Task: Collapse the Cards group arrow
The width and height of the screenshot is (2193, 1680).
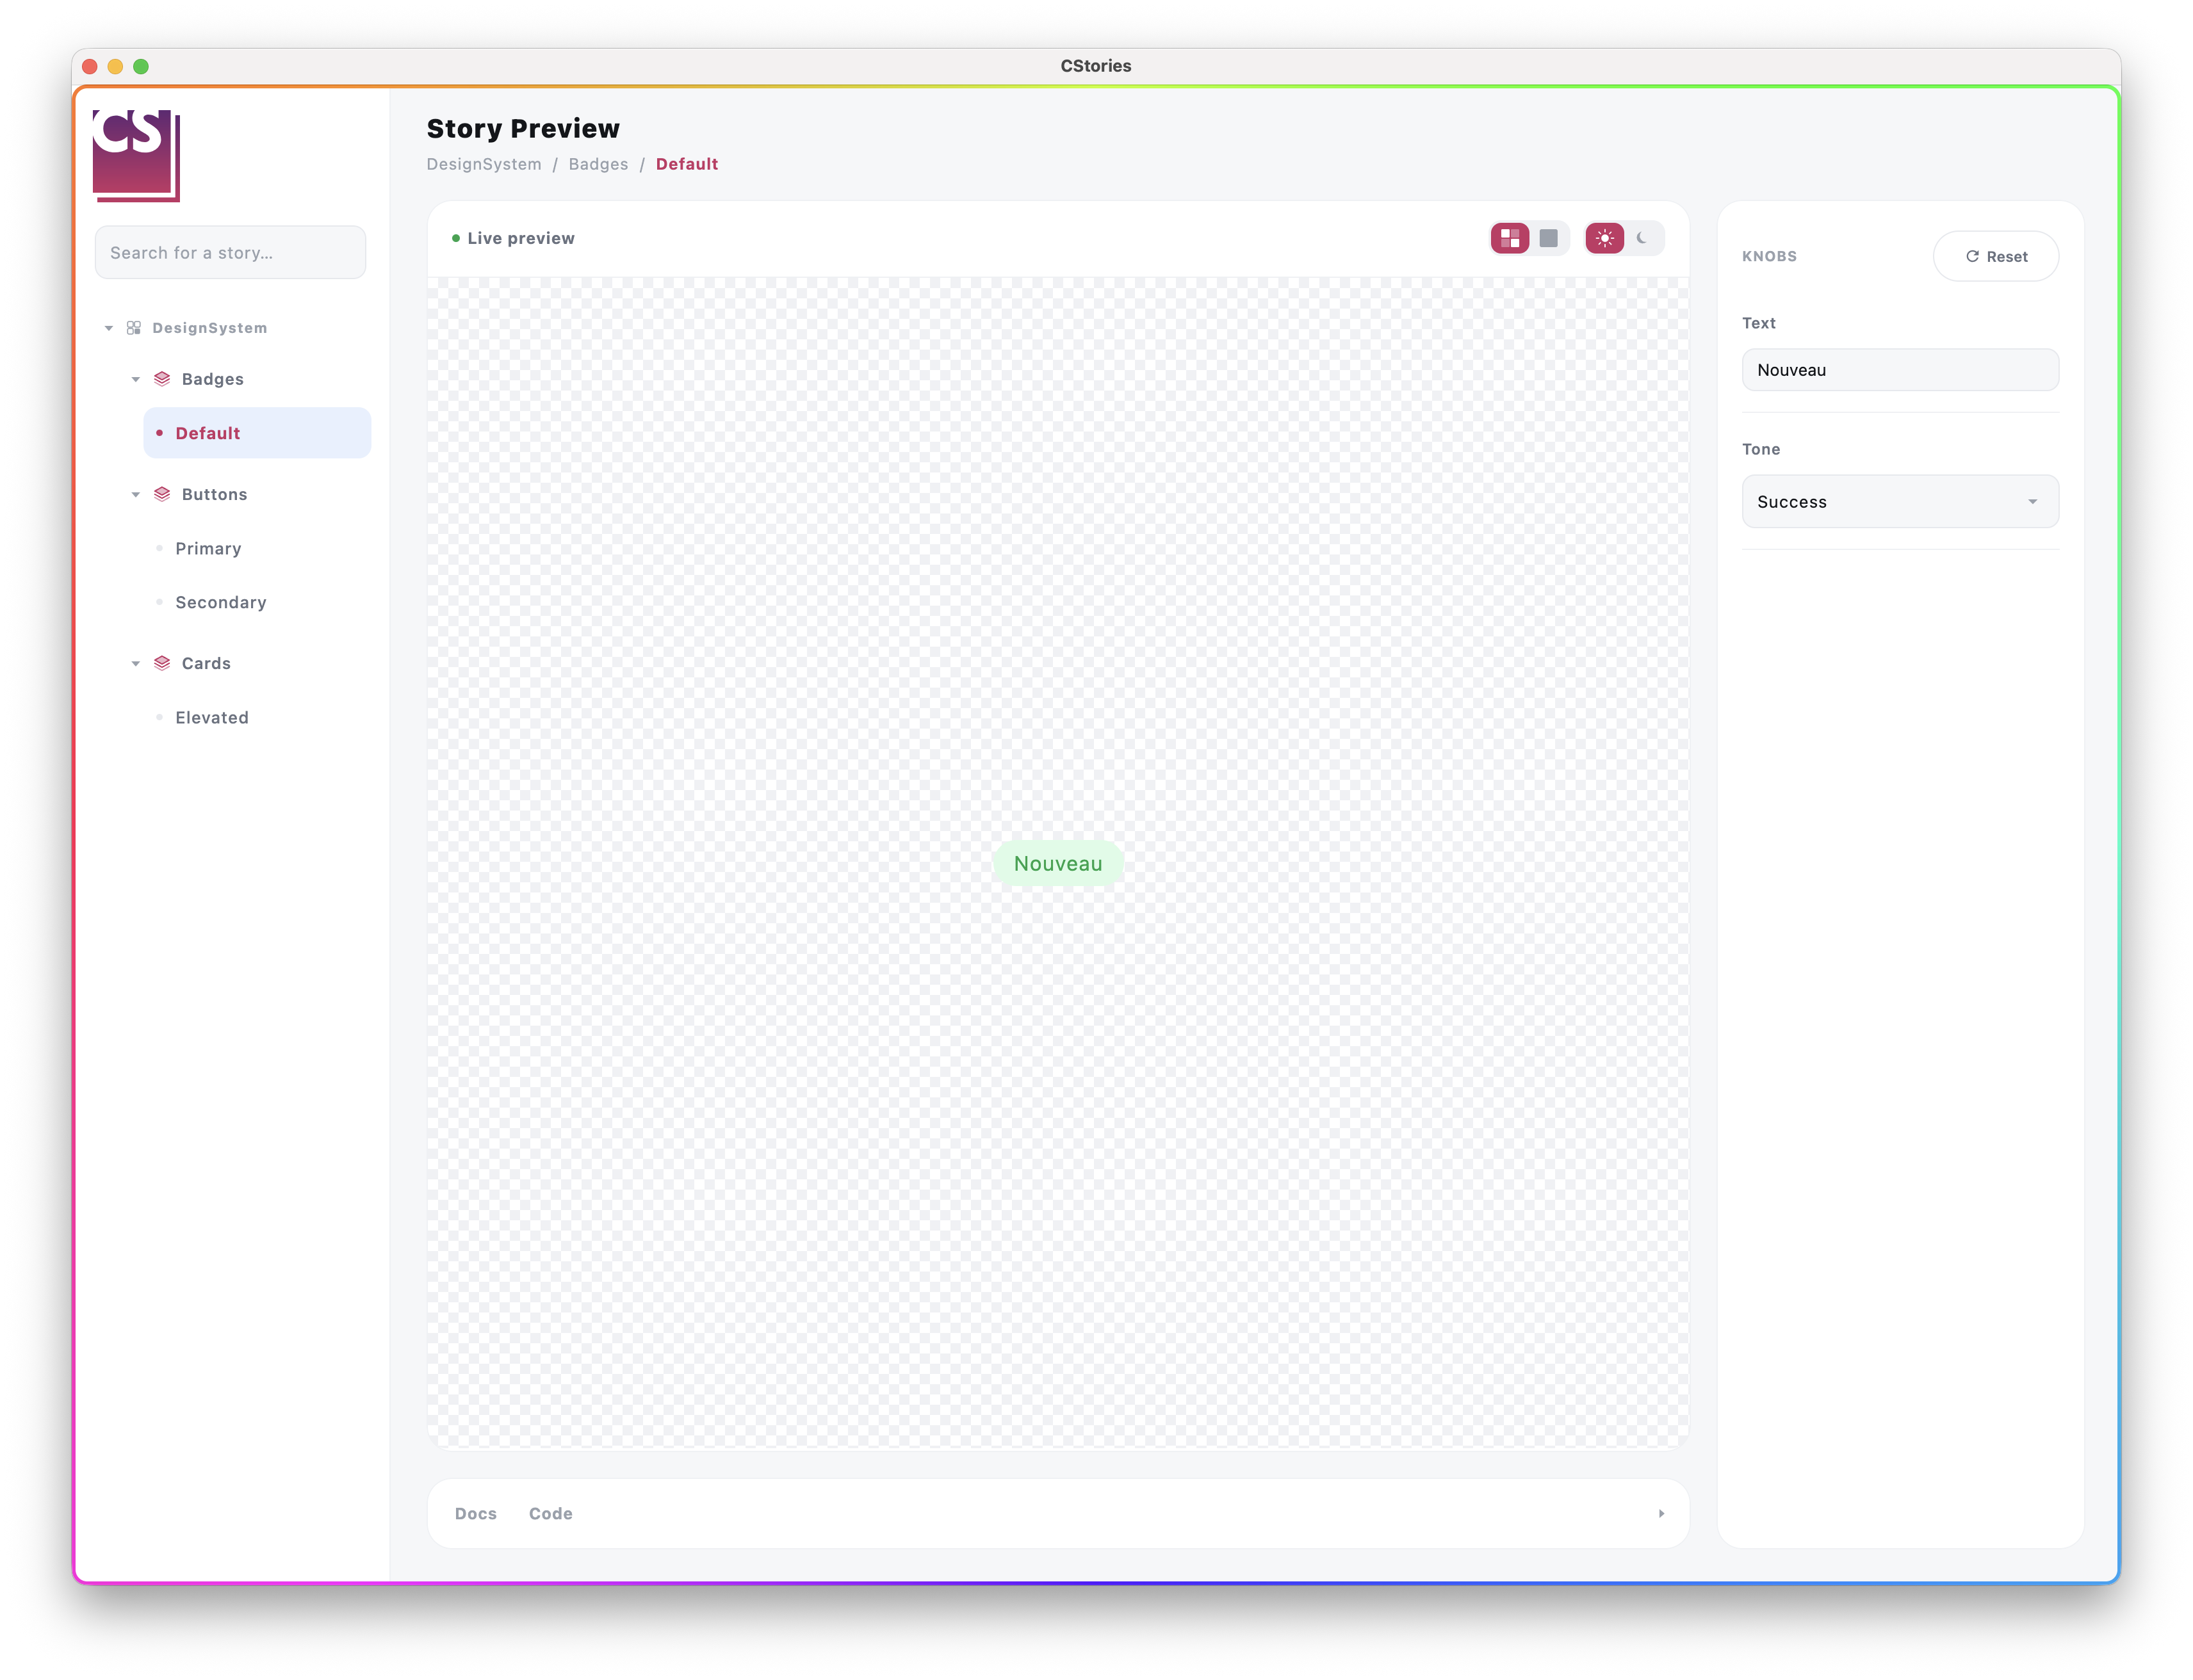Action: 136,663
